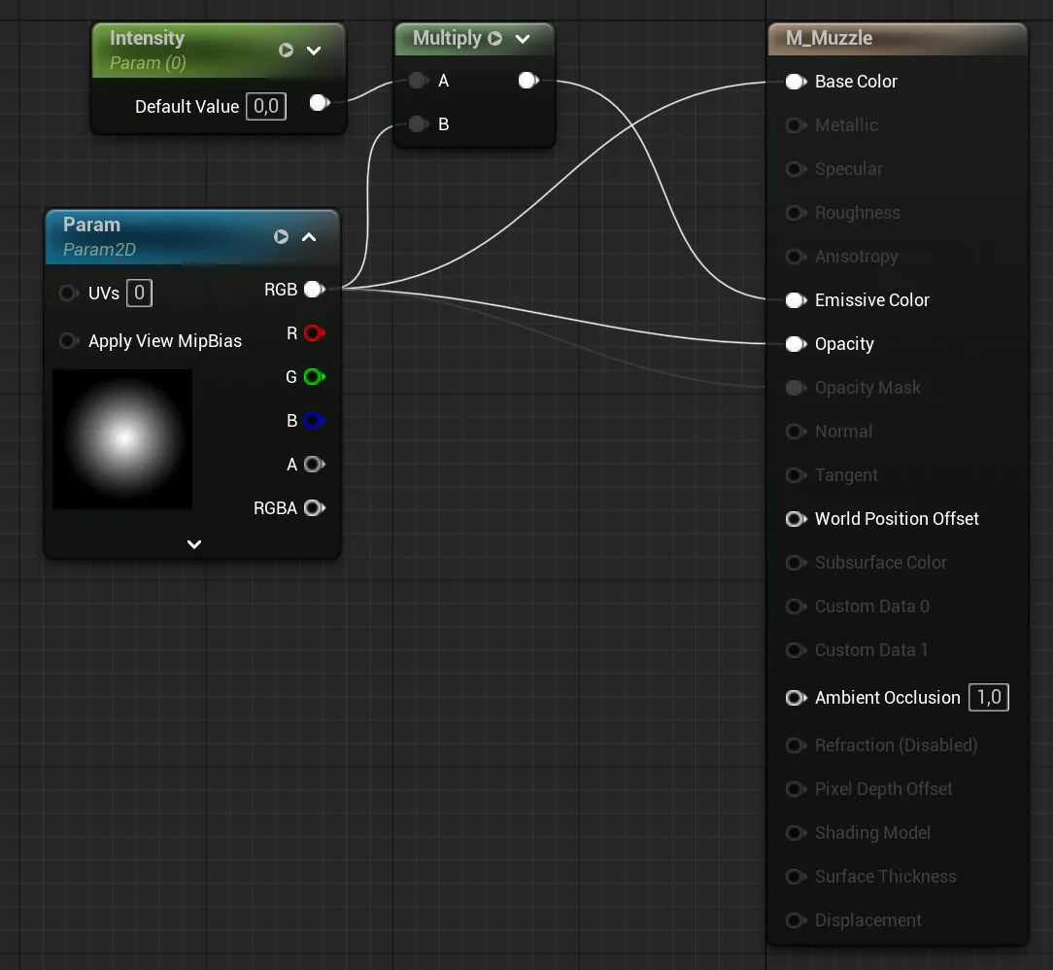The height and width of the screenshot is (970, 1053).
Task: Click the Param node's RGB output pin
Action: pyautogui.click(x=315, y=290)
